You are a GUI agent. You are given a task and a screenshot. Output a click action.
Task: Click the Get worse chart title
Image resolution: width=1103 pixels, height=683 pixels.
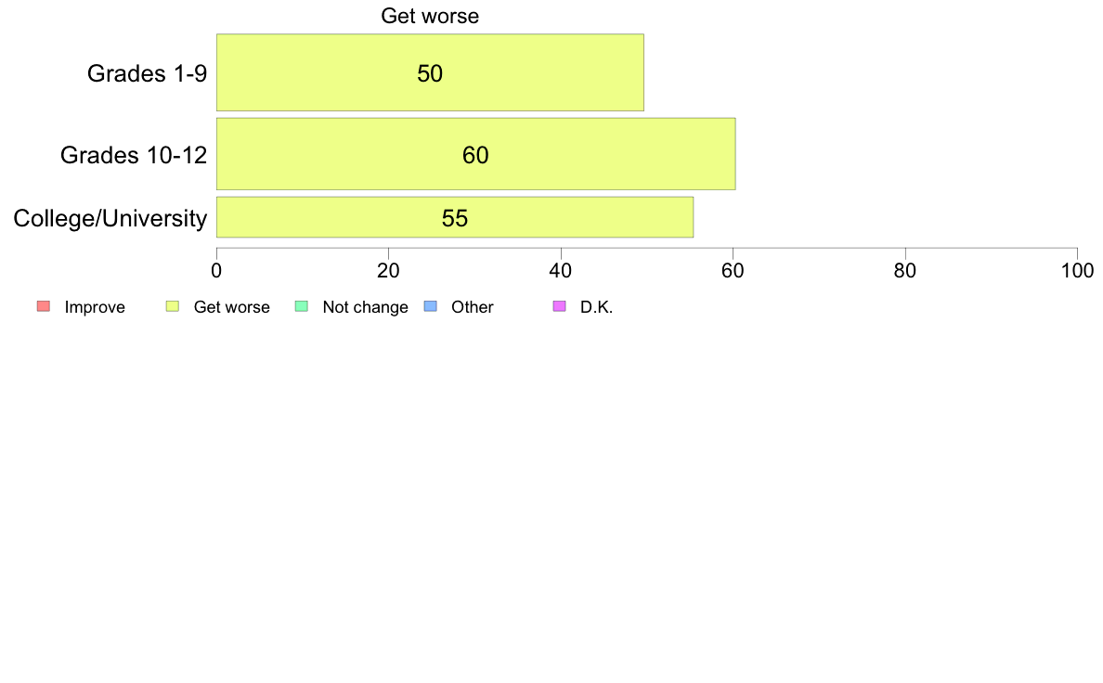click(x=430, y=16)
